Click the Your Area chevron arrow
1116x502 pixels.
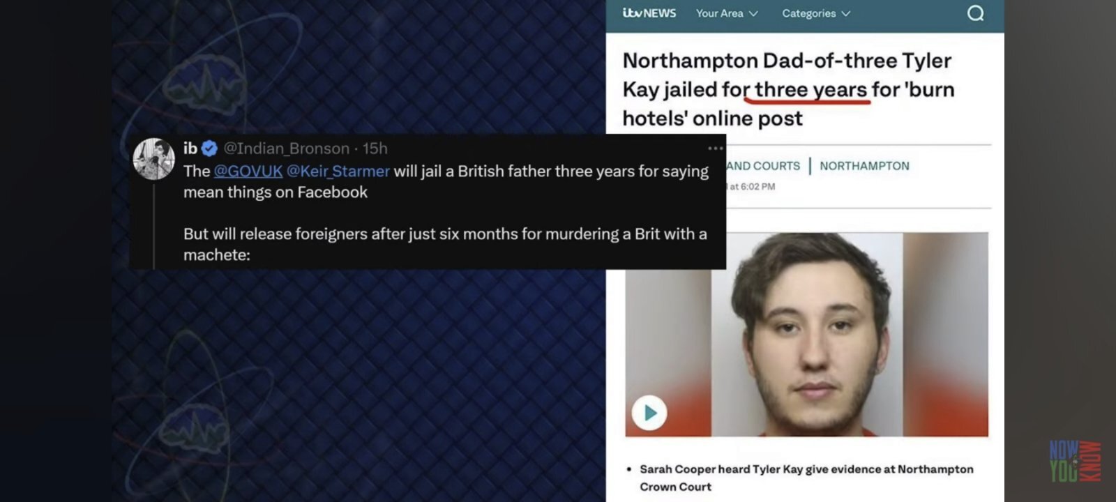point(753,14)
